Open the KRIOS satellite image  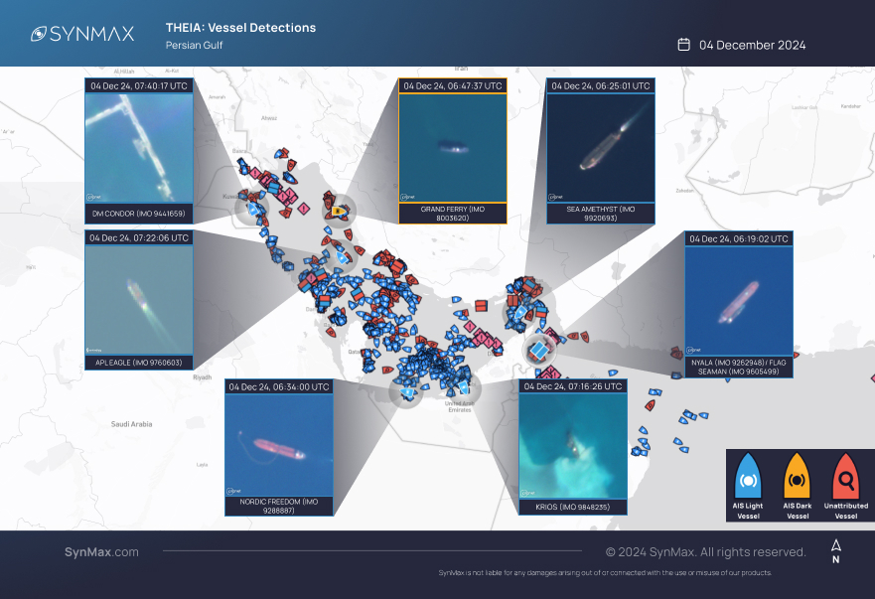pos(573,445)
